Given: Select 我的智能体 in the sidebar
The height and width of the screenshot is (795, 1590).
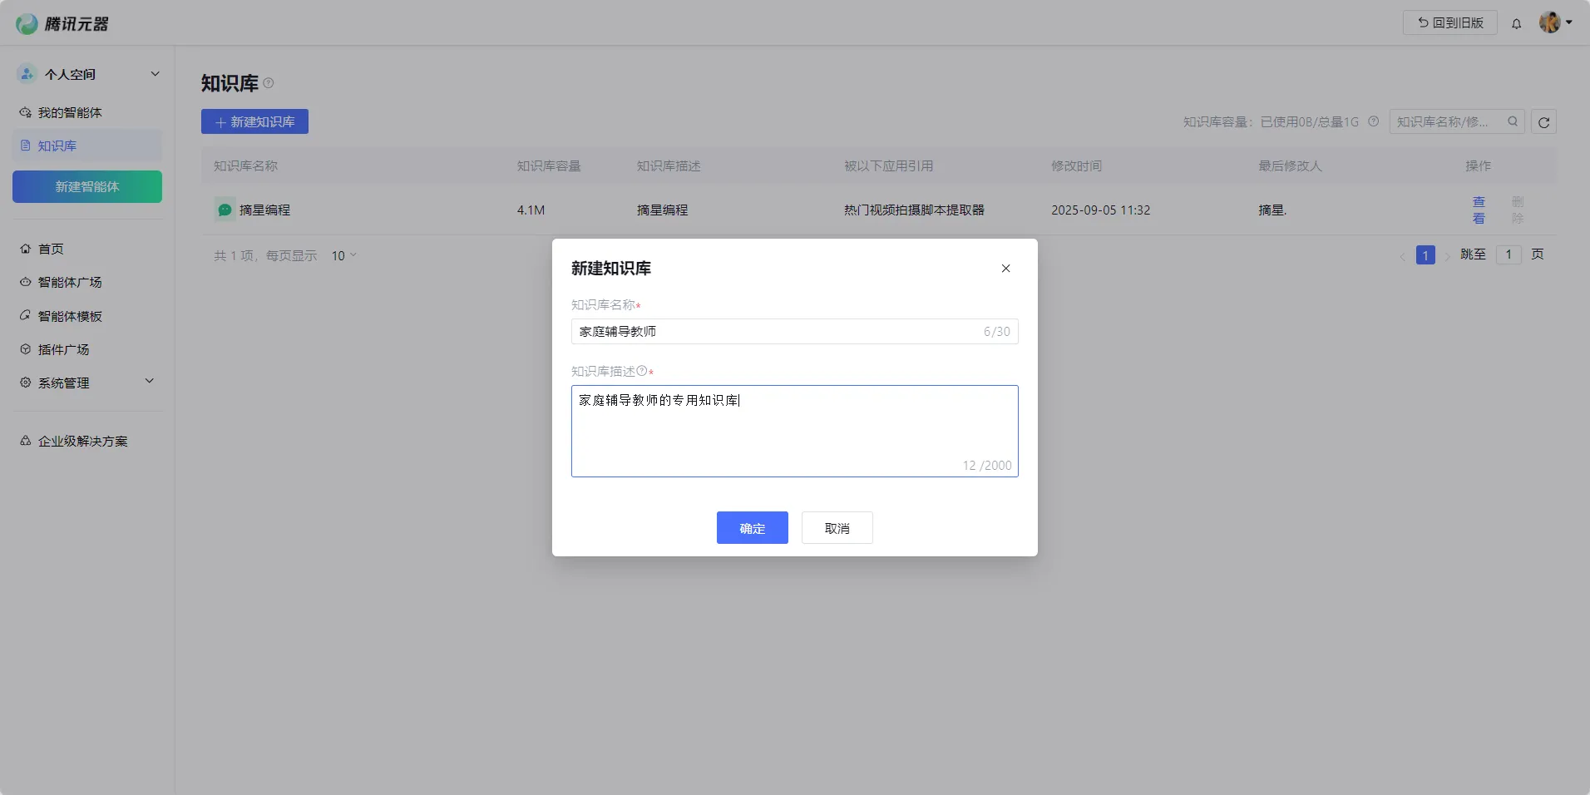Looking at the screenshot, I should [x=70, y=112].
